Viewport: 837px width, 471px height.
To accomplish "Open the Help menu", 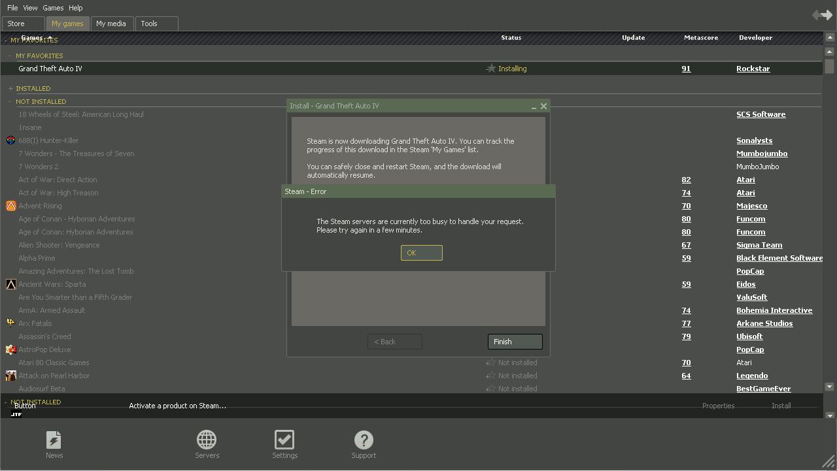I will click(x=75, y=8).
